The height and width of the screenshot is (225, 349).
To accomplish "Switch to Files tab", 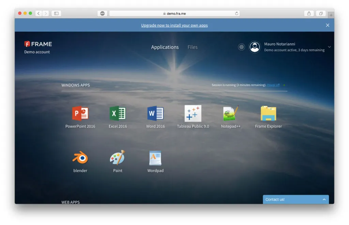I will coord(192,47).
